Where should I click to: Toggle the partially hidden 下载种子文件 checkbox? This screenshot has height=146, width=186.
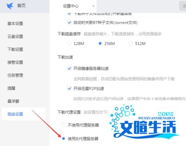point(69,14)
